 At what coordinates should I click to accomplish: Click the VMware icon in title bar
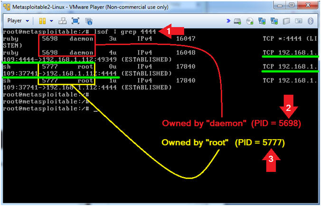click(x=7, y=7)
